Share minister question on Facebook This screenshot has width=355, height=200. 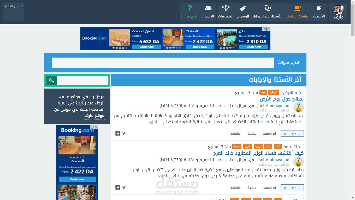coord(118,187)
